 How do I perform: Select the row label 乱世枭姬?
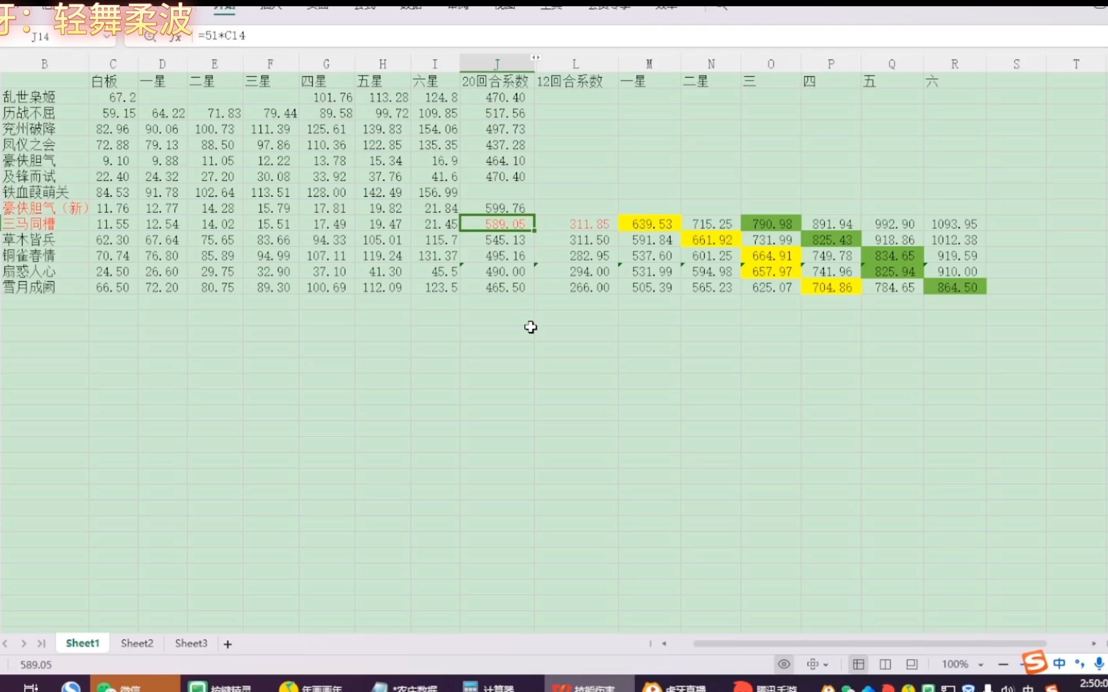[x=44, y=97]
